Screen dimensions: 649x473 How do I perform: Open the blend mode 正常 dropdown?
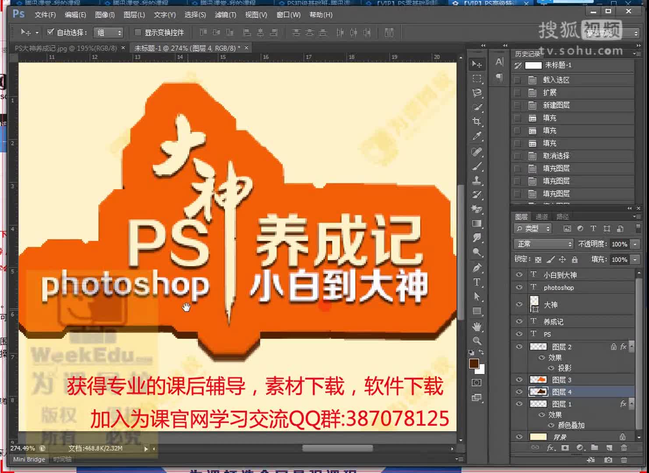(x=543, y=244)
